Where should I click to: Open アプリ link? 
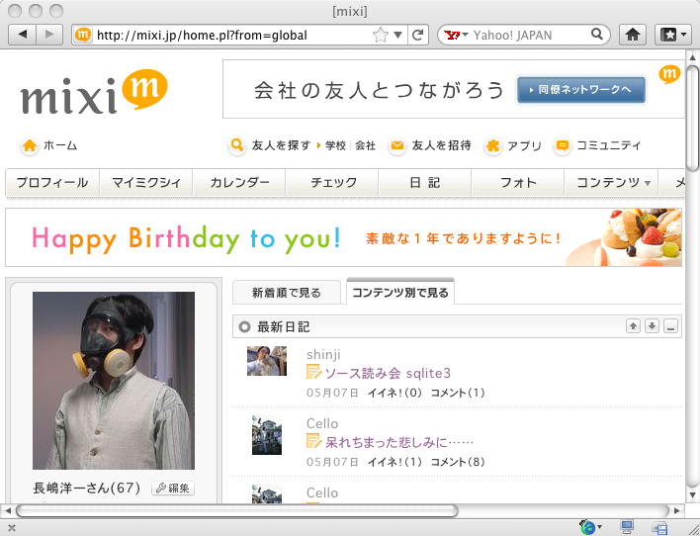pos(524,145)
